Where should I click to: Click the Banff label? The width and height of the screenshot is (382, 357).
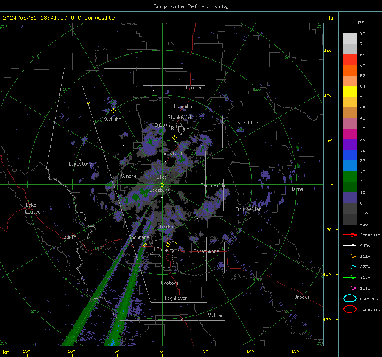[70, 236]
